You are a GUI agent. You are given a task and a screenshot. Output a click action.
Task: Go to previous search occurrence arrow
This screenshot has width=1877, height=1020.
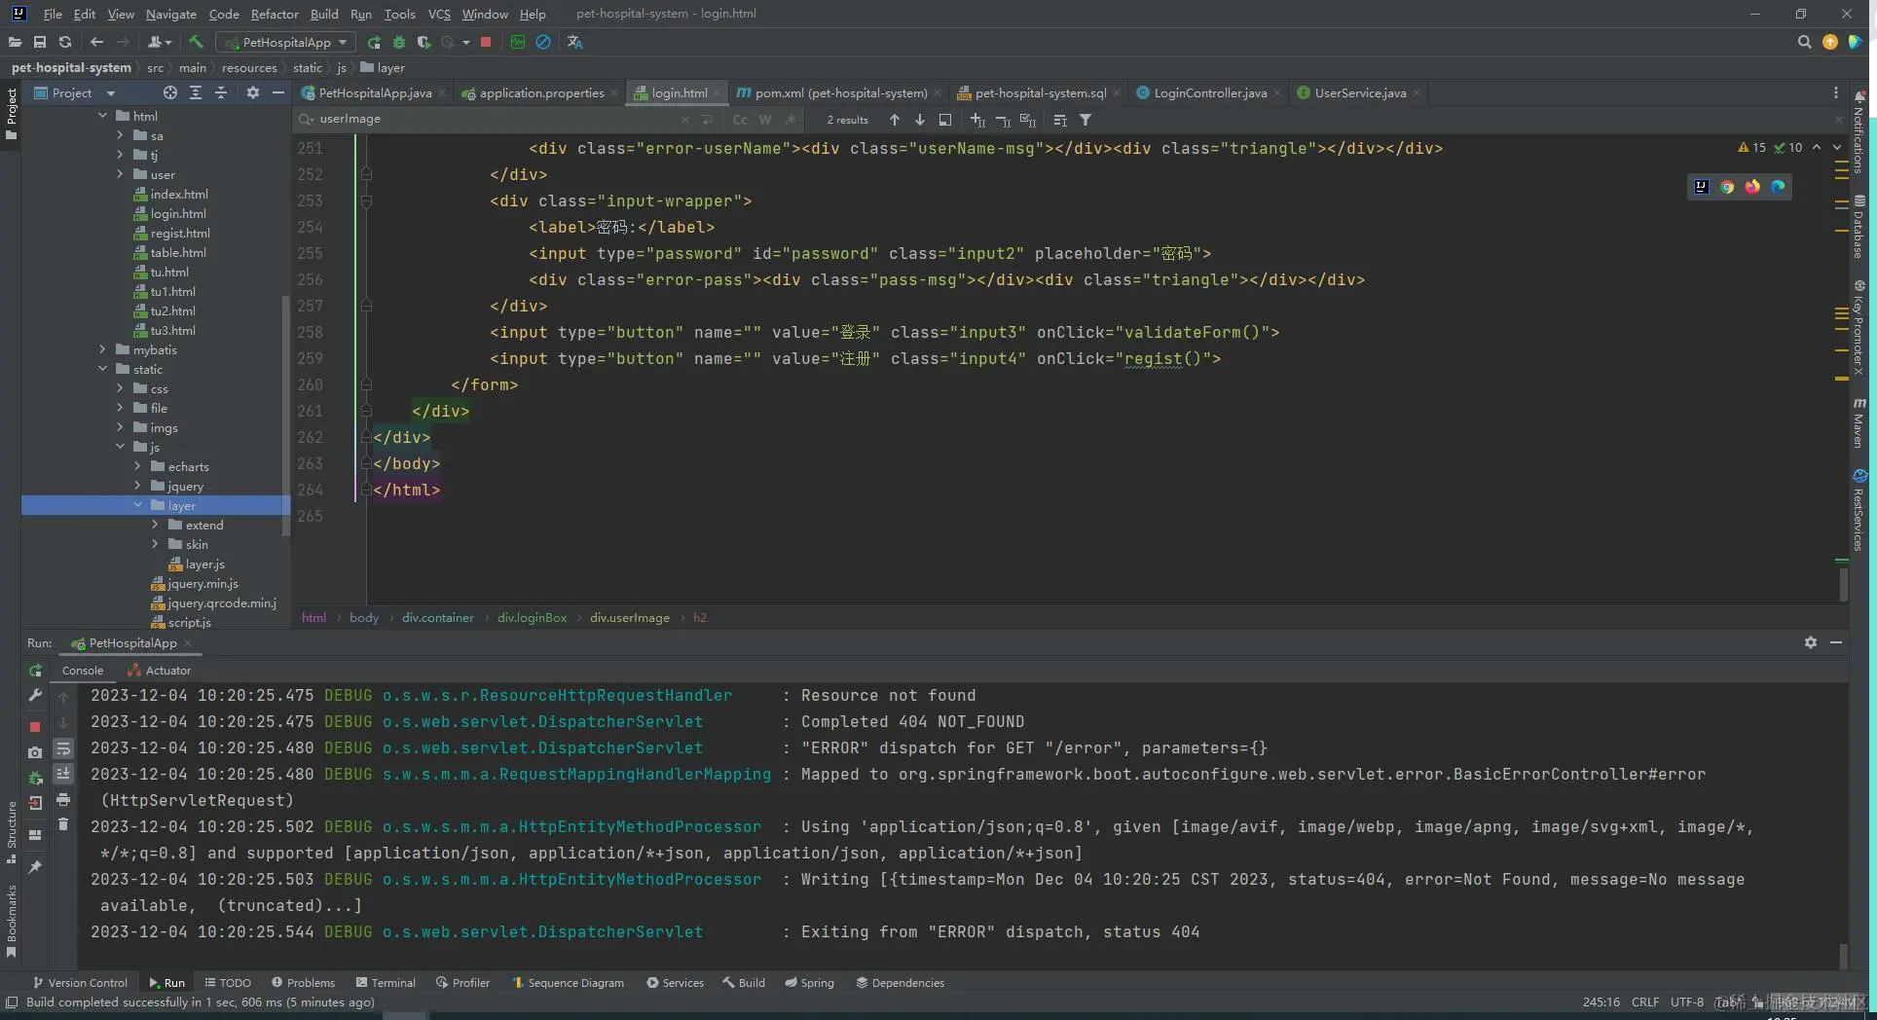click(894, 120)
